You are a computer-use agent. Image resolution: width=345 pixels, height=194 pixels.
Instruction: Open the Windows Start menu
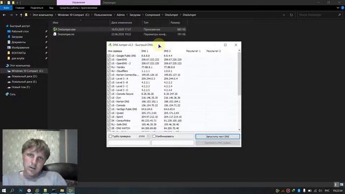4,190
